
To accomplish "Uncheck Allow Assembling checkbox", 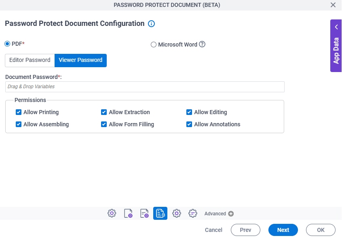I will (x=19, y=124).
